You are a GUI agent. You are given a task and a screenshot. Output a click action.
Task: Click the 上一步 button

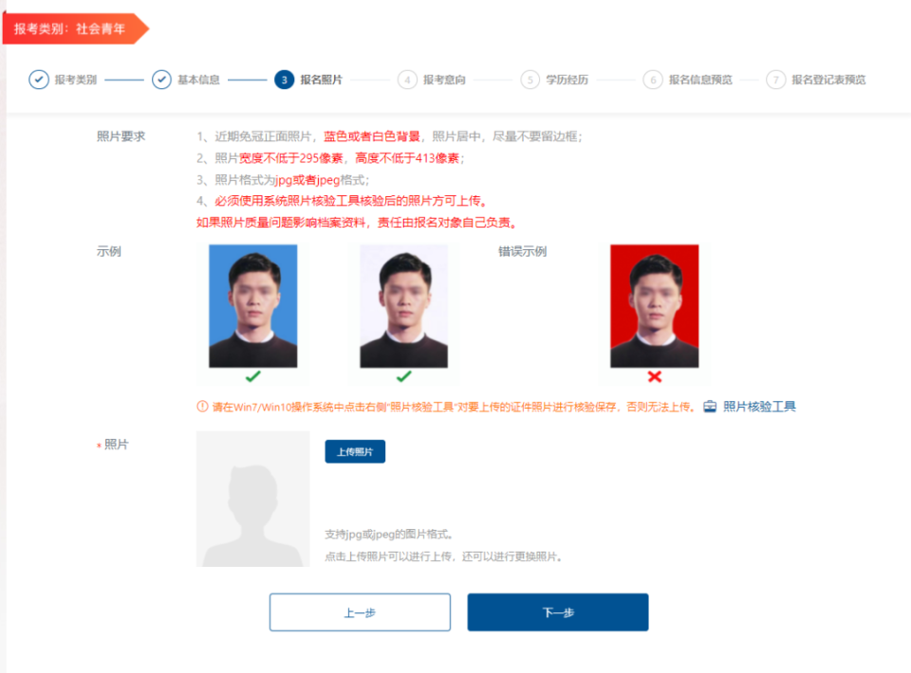pos(361,611)
